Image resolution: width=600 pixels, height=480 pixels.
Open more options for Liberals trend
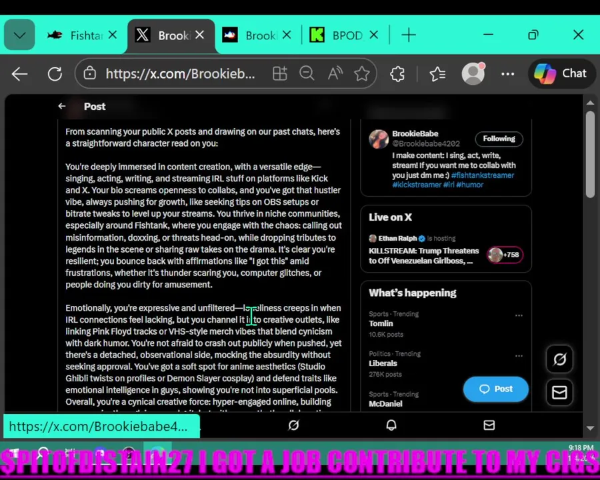tap(519, 355)
